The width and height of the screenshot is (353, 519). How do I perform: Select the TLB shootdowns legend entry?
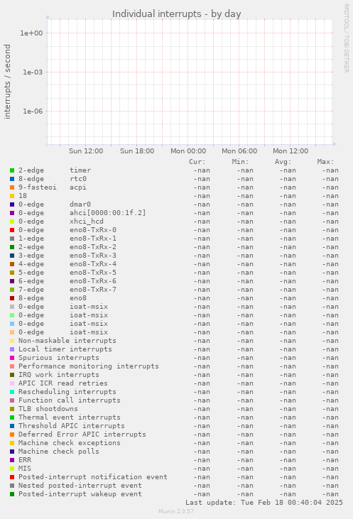[x=48, y=409]
